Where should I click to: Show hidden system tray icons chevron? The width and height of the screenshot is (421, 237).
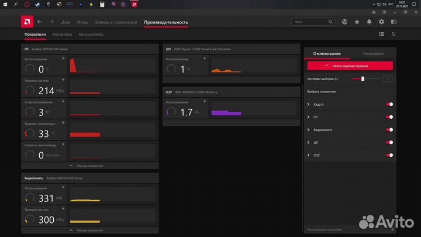(374, 4)
